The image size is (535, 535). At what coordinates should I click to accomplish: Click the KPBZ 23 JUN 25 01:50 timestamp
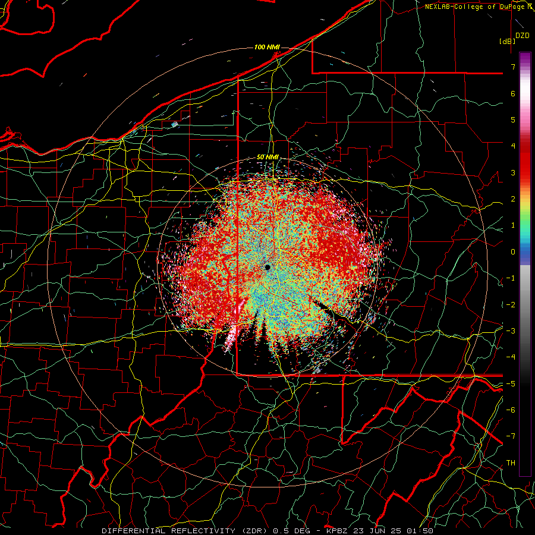380,531
